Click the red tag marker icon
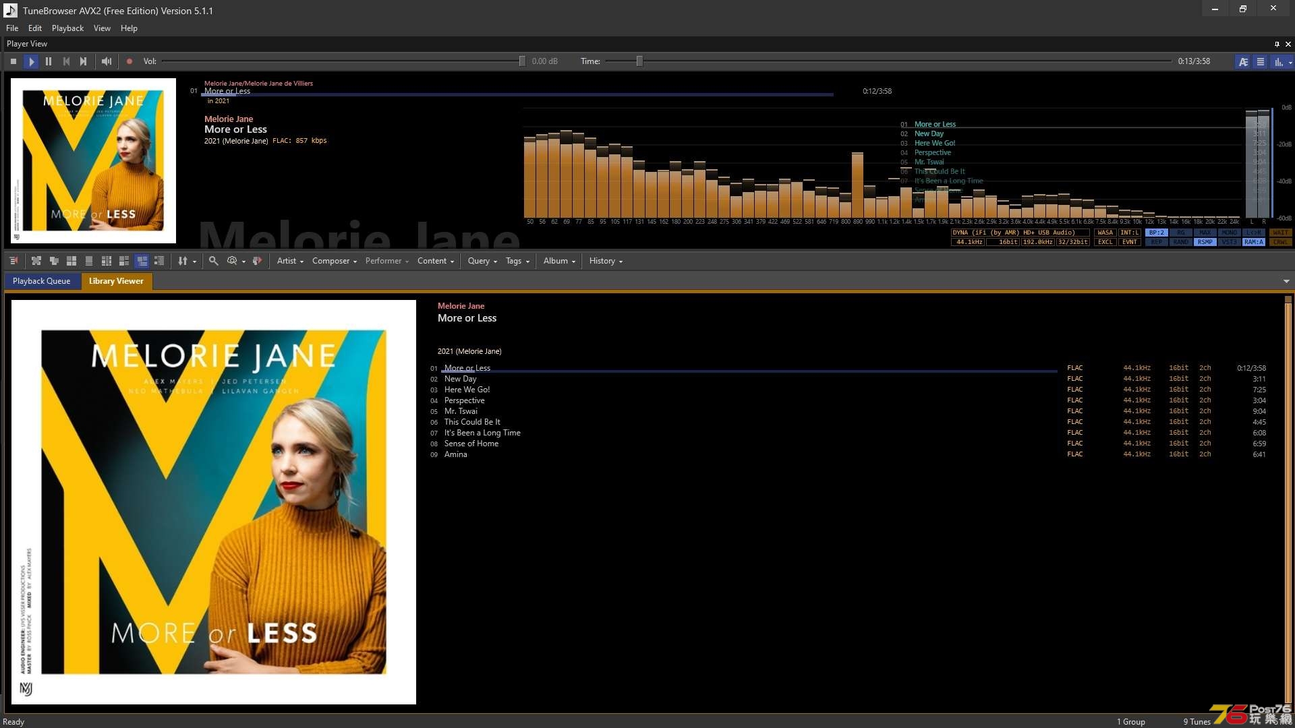 coord(257,261)
